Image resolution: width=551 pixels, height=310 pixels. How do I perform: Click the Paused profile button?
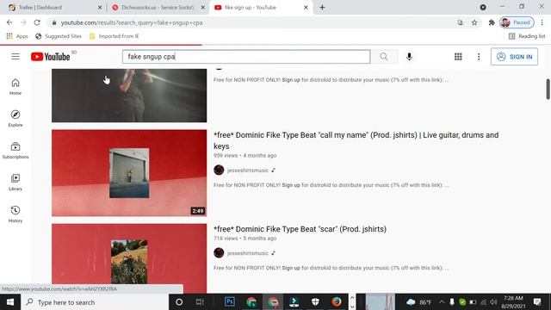tap(517, 22)
